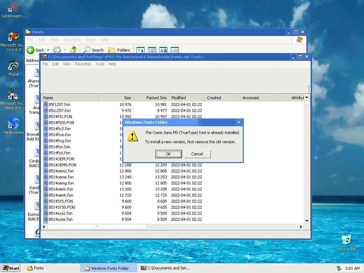Select 8514fixr.fon file icon
364x273 pixels.
[45, 147]
